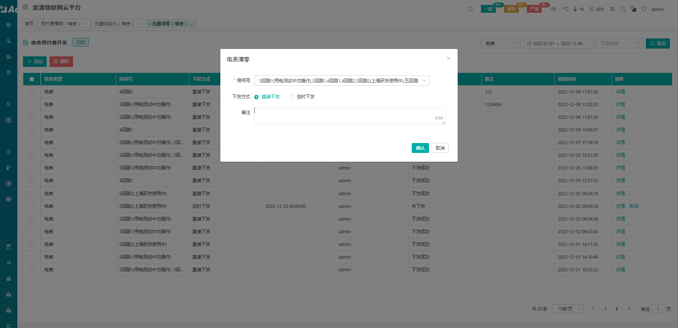The height and width of the screenshot is (328, 678).
Task: Open 详情 for row created 2022-12-09 11:07:26
Action: (620, 92)
